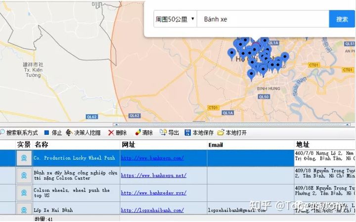
Task: Click the map-table splitter bar
Action: 231,125
